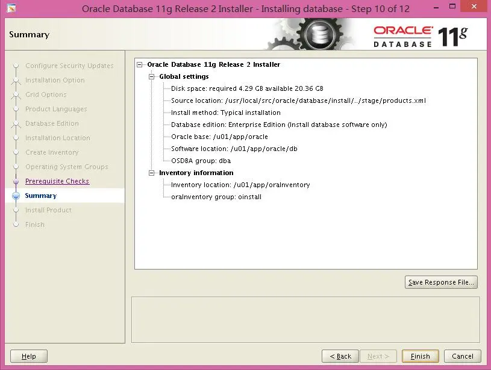491x370 pixels.
Task: Click the Finish button
Action: point(421,356)
